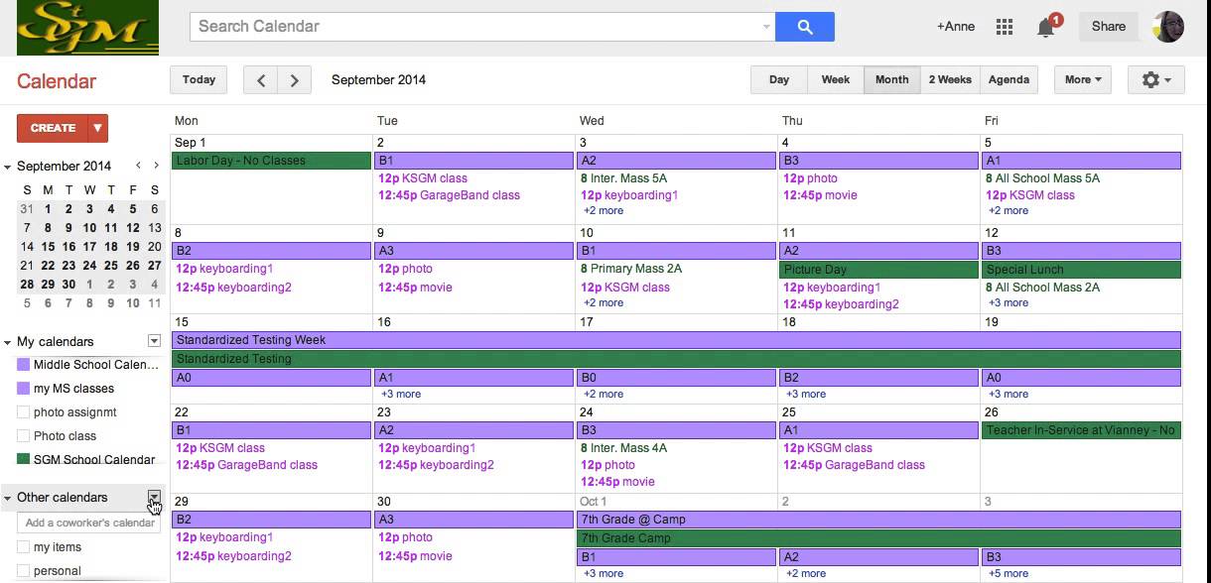Image resolution: width=1211 pixels, height=583 pixels.
Task: Click next arrow in mini calendar
Action: click(156, 166)
